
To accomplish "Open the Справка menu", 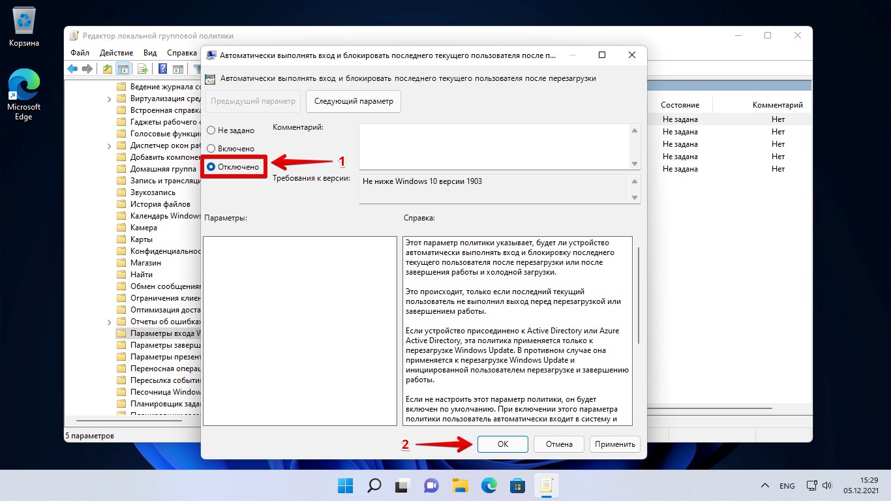I will [x=182, y=53].
